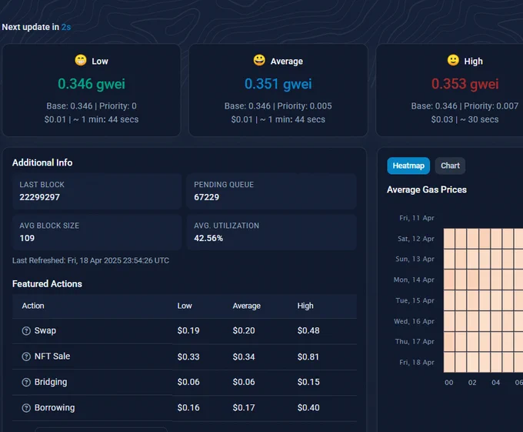The image size is (523, 432).
Task: Click the Fri, 18 Apr heatmap row label
Action: [417, 362]
